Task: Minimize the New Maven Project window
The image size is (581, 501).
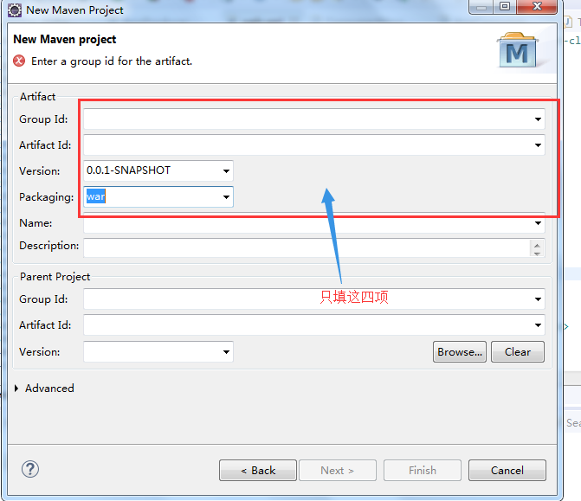Action: pyautogui.click(x=481, y=6)
